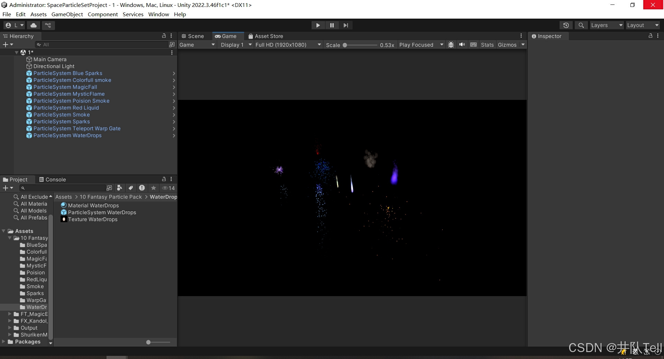Screen dimensions: 664x359
Task: Select Directional Light object
Action: (x=54, y=66)
